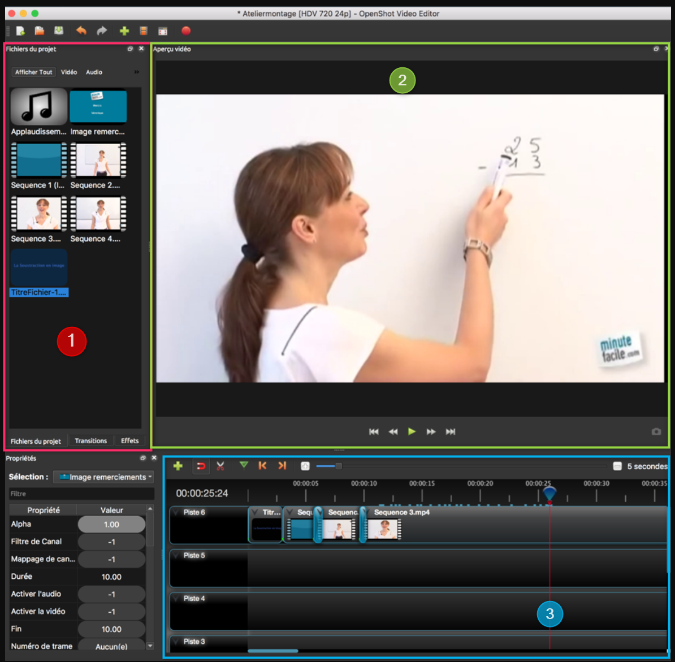The width and height of the screenshot is (675, 662).
Task: Close the Fichiers du projet panel
Action: coord(141,49)
